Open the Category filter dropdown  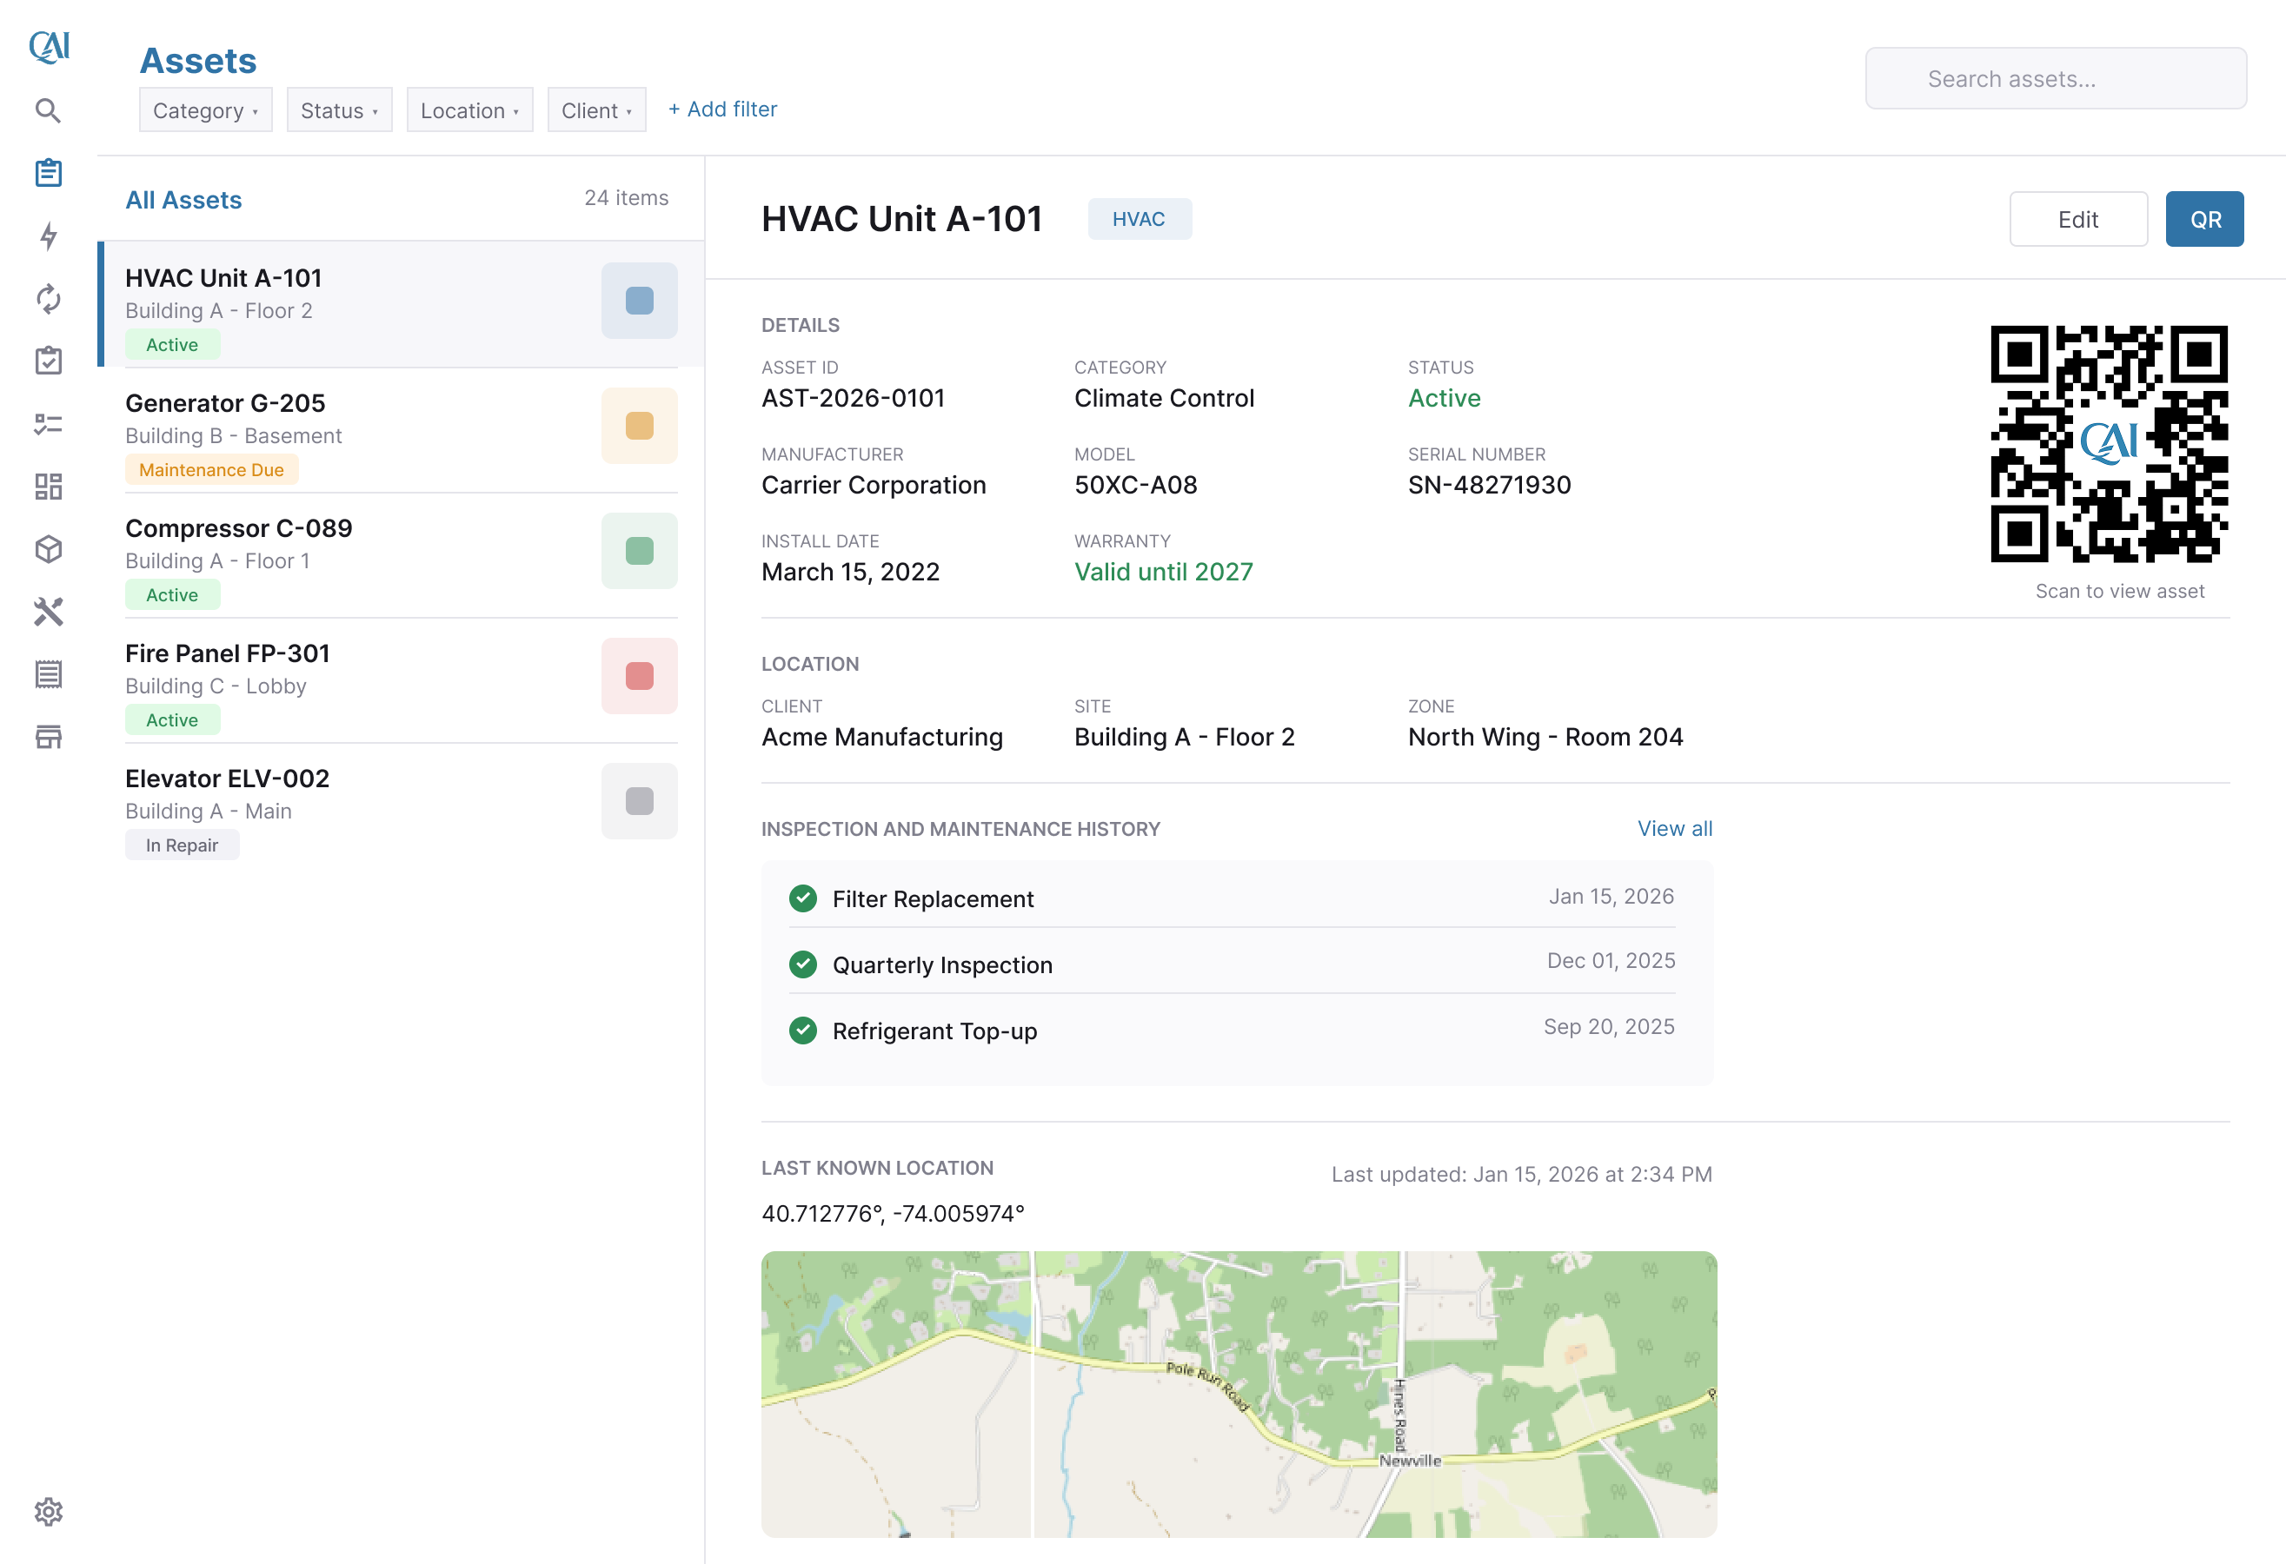(204, 110)
